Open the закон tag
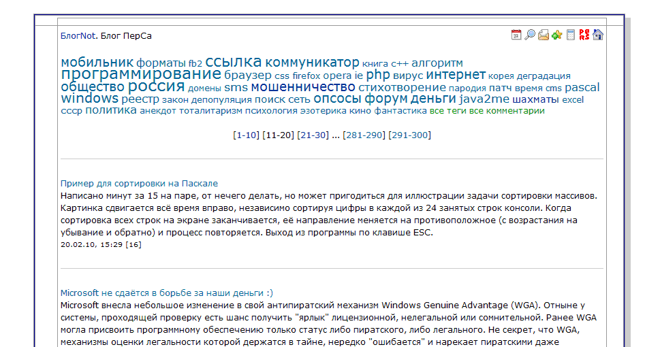 [175, 100]
